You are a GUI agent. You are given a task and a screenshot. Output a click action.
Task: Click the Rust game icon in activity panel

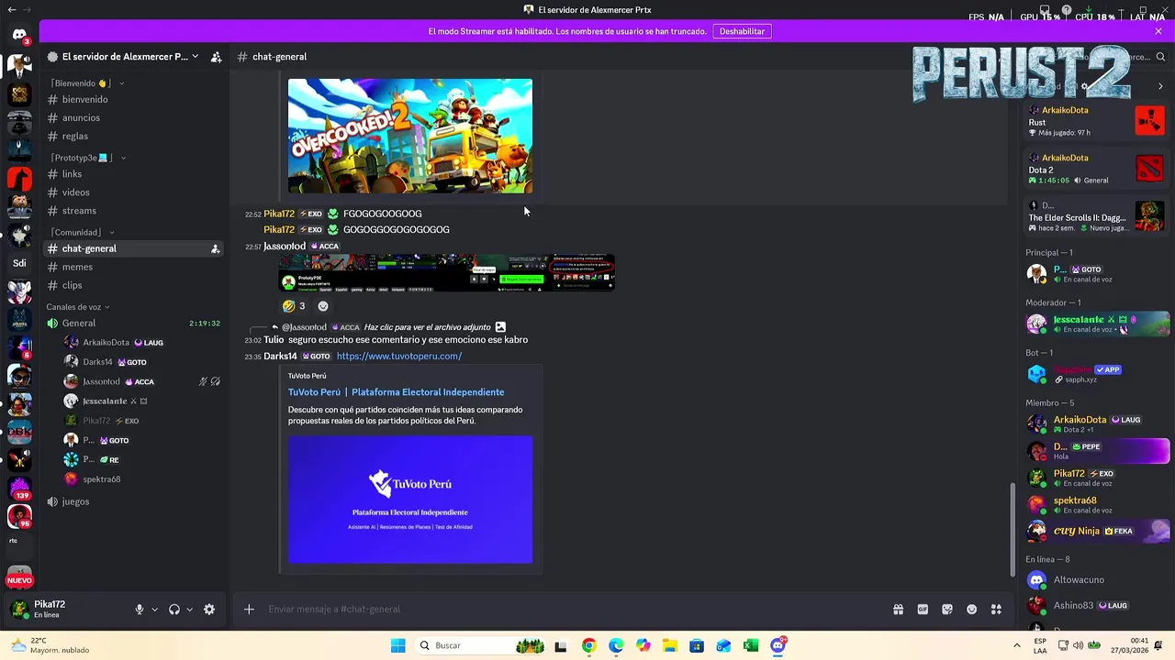click(1149, 120)
